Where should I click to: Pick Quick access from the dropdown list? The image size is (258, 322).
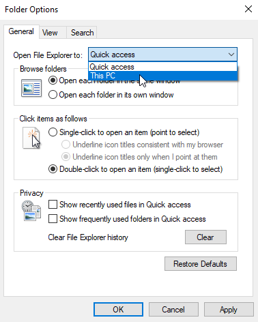(x=162, y=67)
